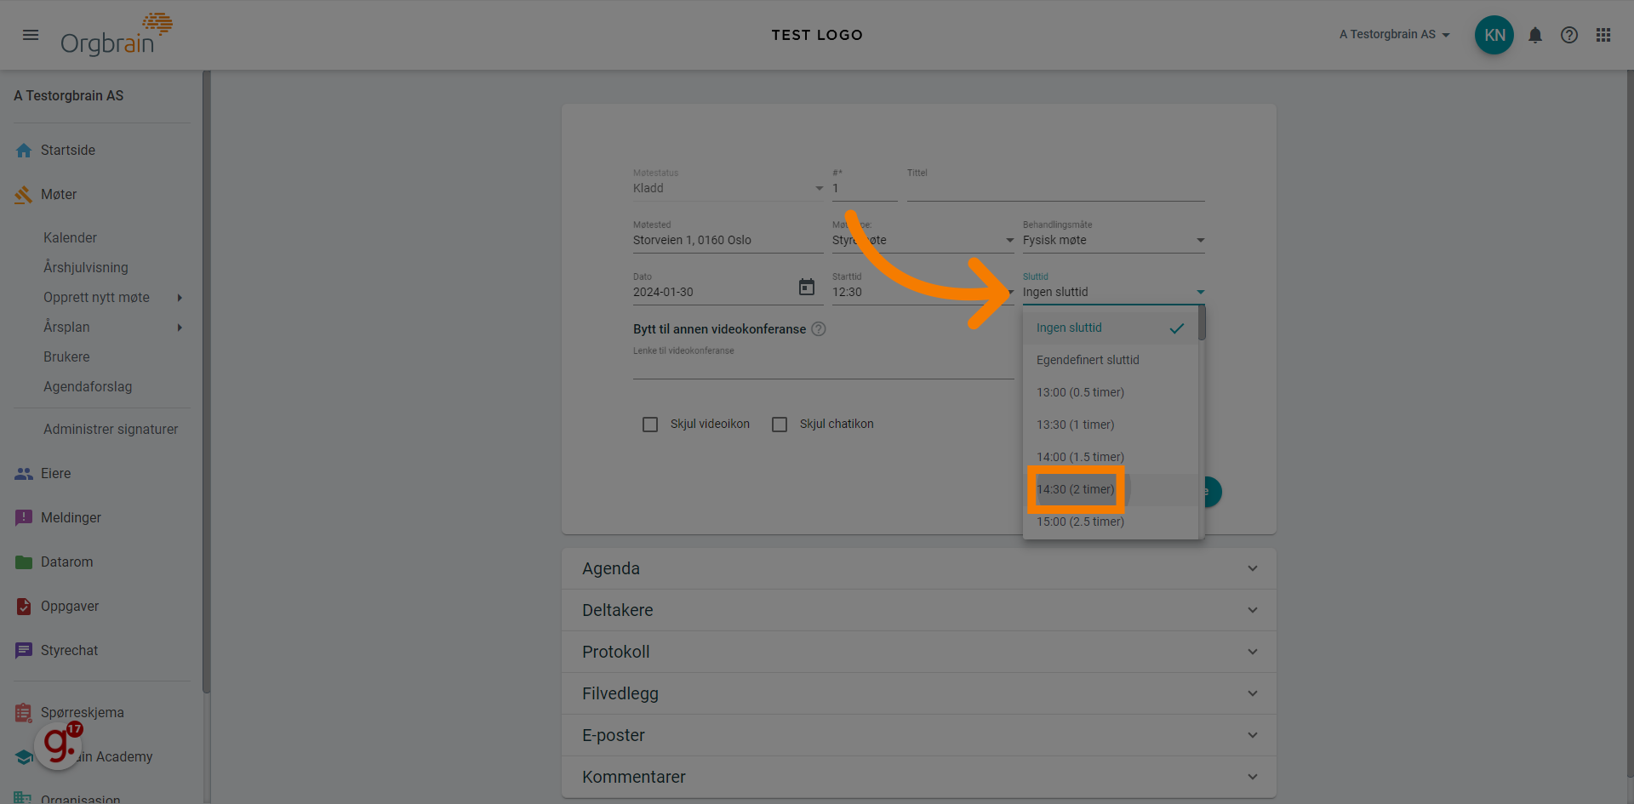Image resolution: width=1634 pixels, height=804 pixels.
Task: Choose 13:30 (1 timer) end time
Action: [1111, 425]
